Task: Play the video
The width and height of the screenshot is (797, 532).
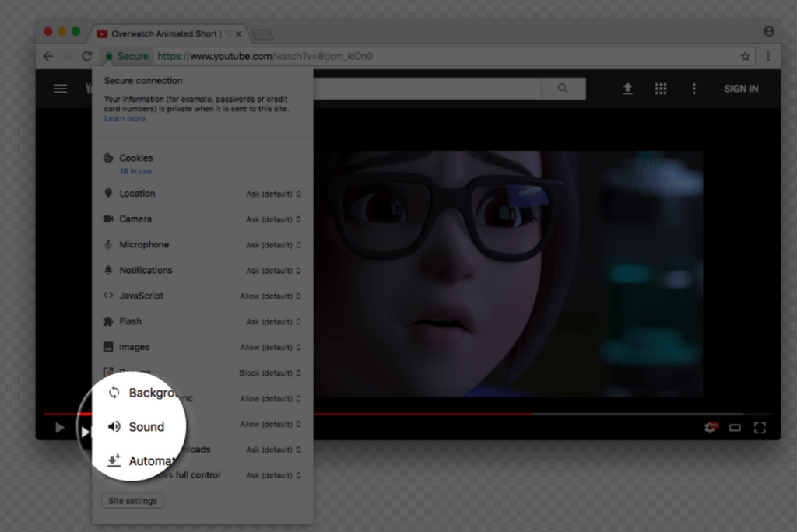Action: click(59, 427)
